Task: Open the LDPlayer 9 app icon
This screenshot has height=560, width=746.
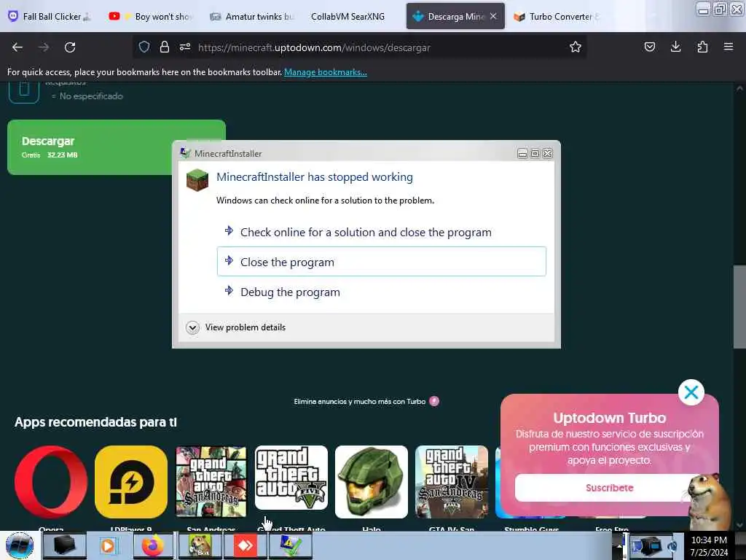Action: (131, 481)
